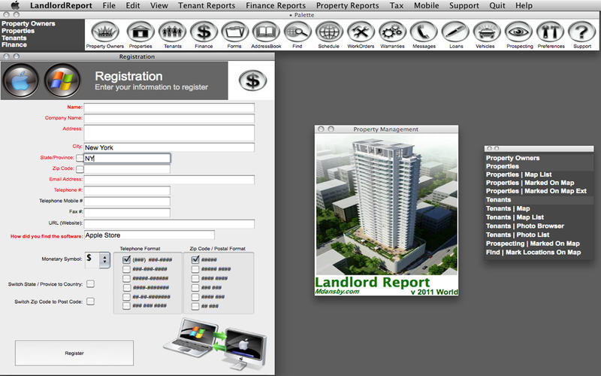Open the AddressBook icon
The image size is (601, 376).
266,32
